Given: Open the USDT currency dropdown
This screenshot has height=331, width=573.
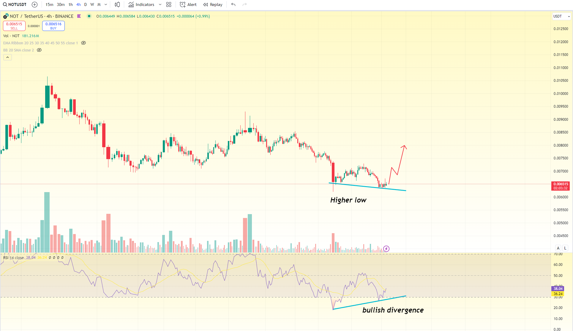Looking at the screenshot, I should (561, 16).
